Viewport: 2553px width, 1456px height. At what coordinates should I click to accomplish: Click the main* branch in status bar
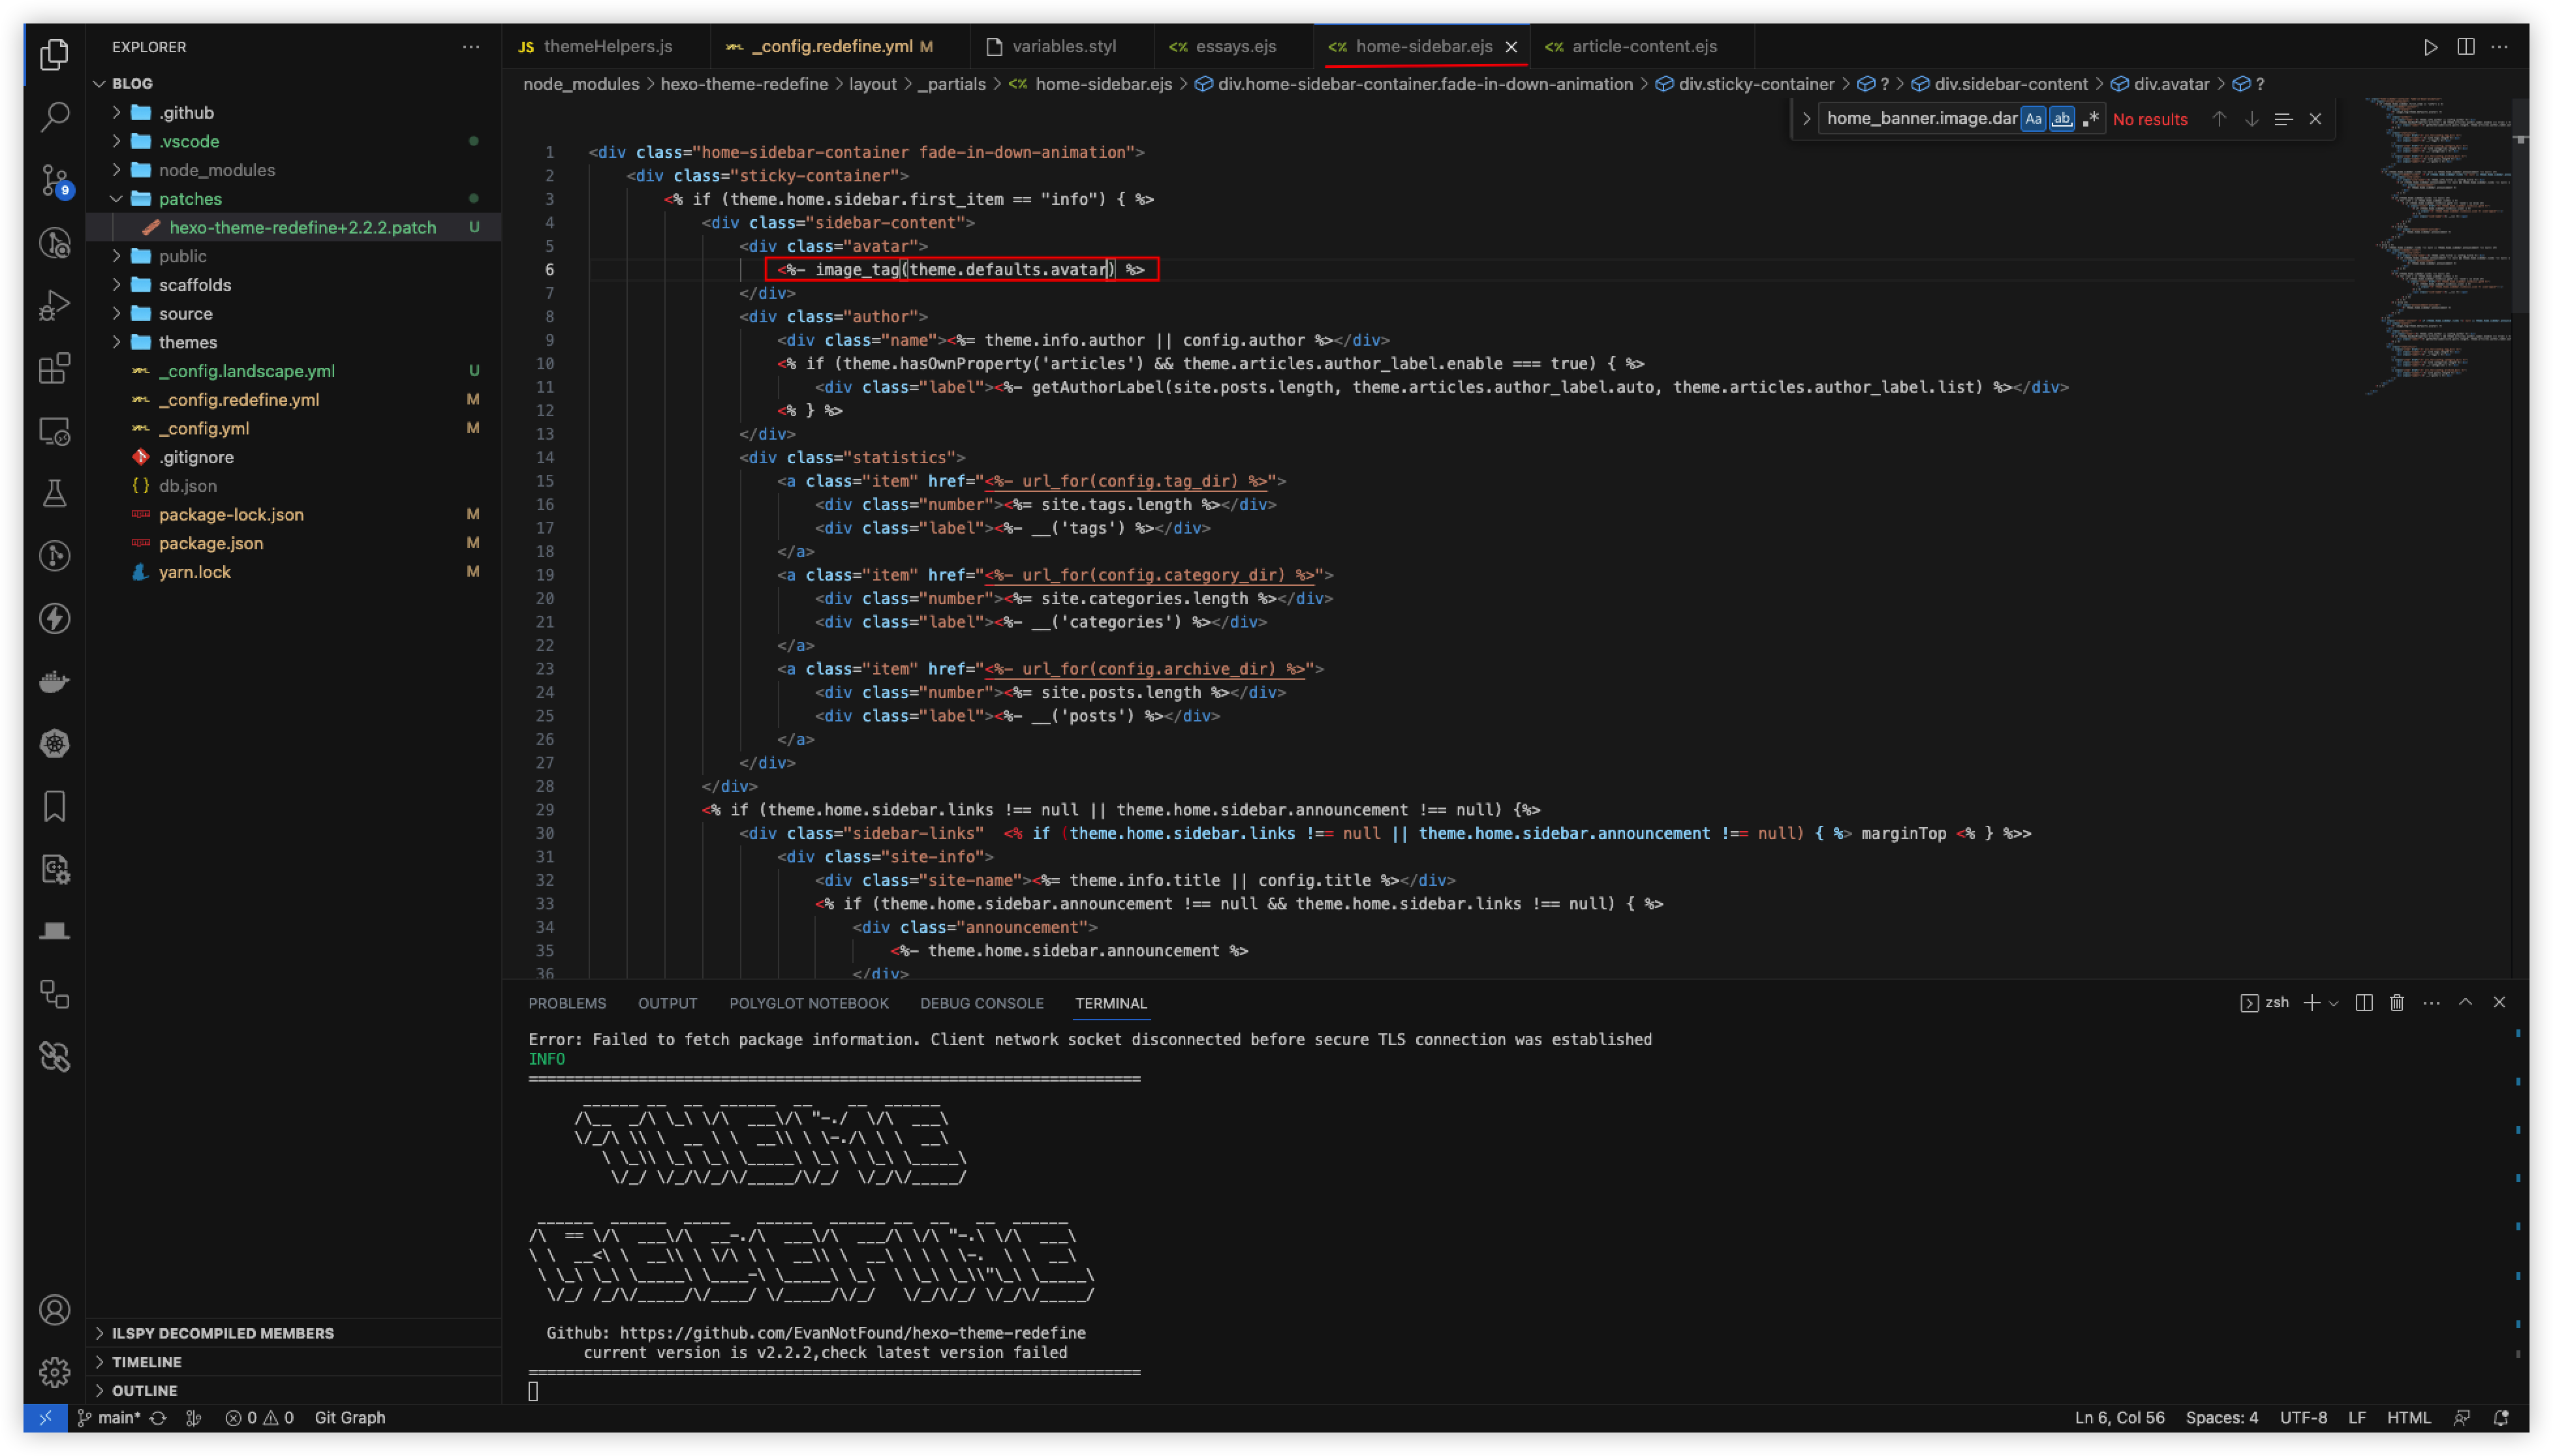[x=117, y=1417]
